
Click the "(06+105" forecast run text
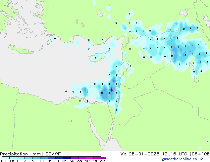tap(200, 154)
